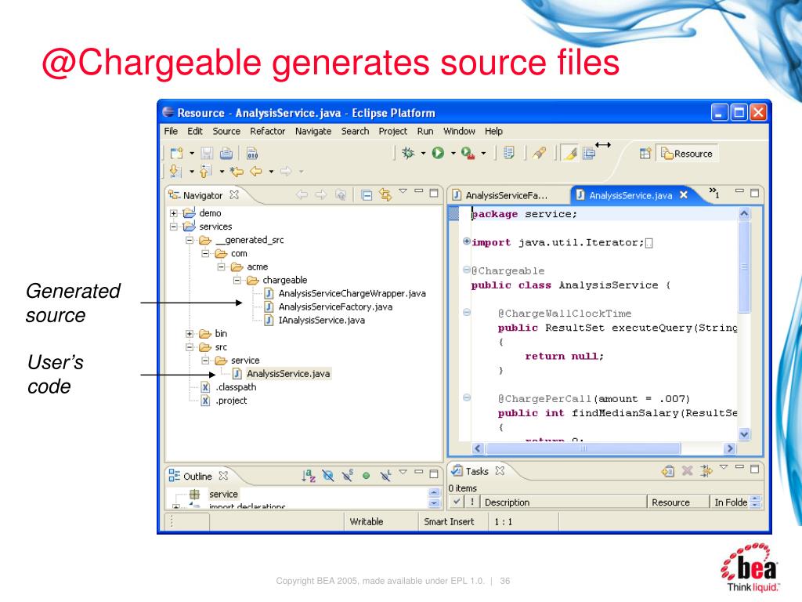
Task: Sort tasks by the Description column
Action: click(563, 502)
